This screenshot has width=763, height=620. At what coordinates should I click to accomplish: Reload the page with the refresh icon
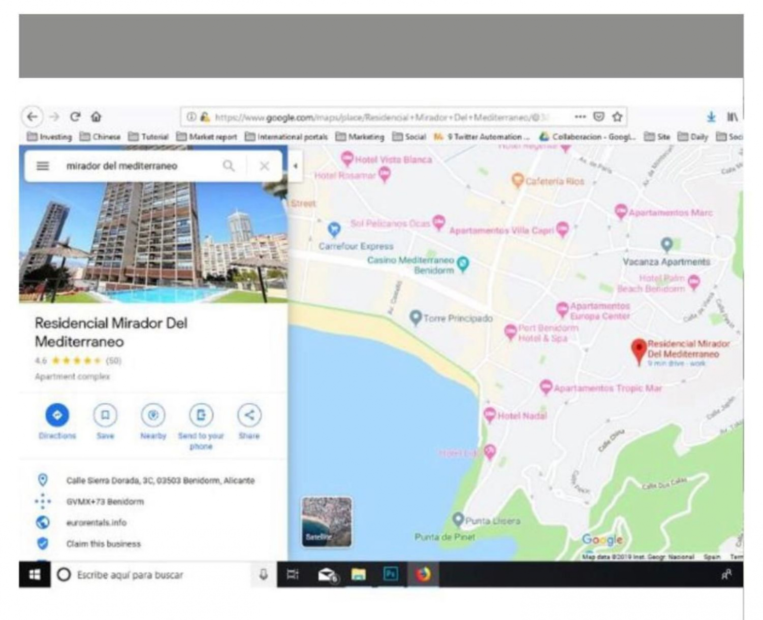pos(75,117)
